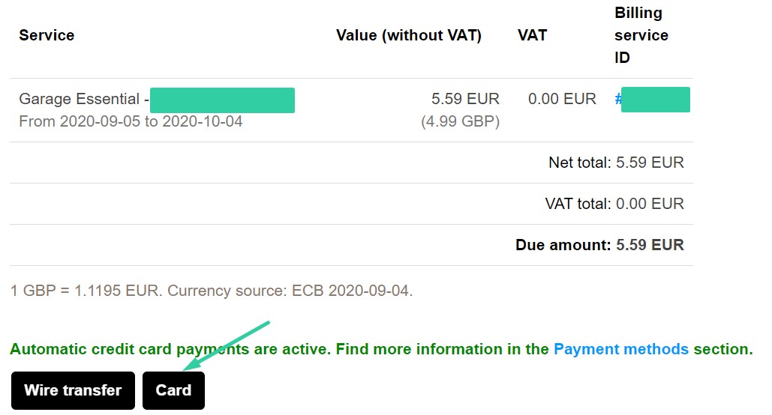Click the VAT column header
772x415 pixels.
pyautogui.click(x=532, y=35)
